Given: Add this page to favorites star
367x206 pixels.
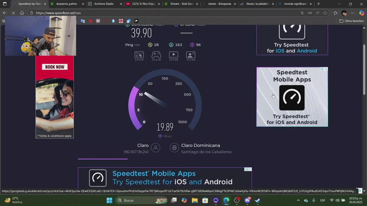Looking at the screenshot, I should click(x=325, y=13).
